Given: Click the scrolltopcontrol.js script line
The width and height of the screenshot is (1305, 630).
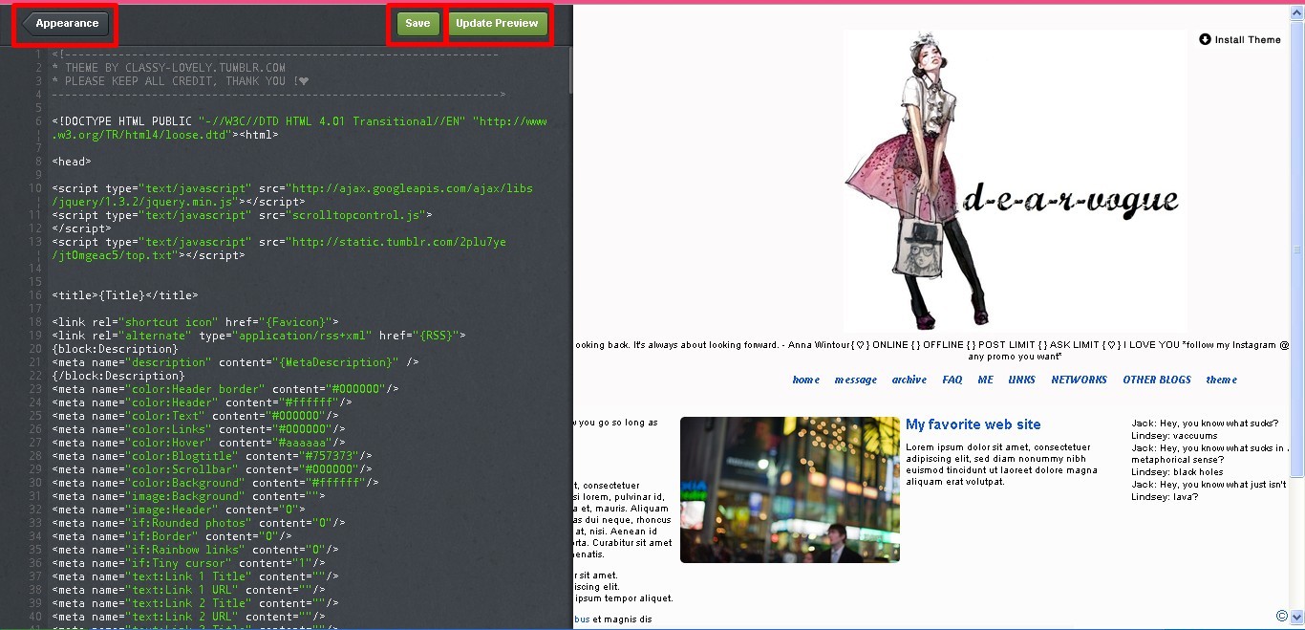Looking at the screenshot, I should (242, 215).
